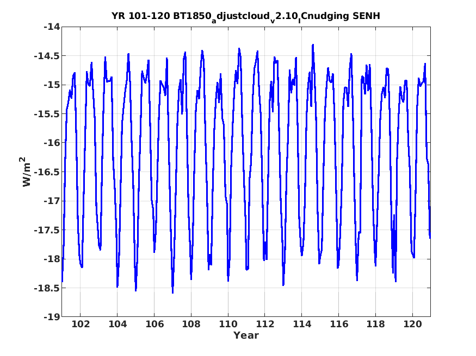Image resolution: width=476 pixels, height=356 pixels.
Task: Click the x-axis tick label '108'
Action: pos(191,324)
